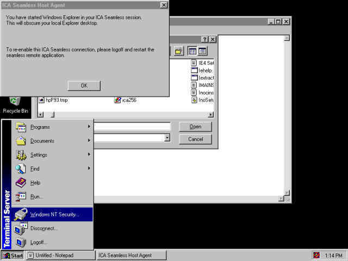Viewport: 348px width, 261px height.
Task: Switch file dialog to List view
Action: (x=192, y=51)
